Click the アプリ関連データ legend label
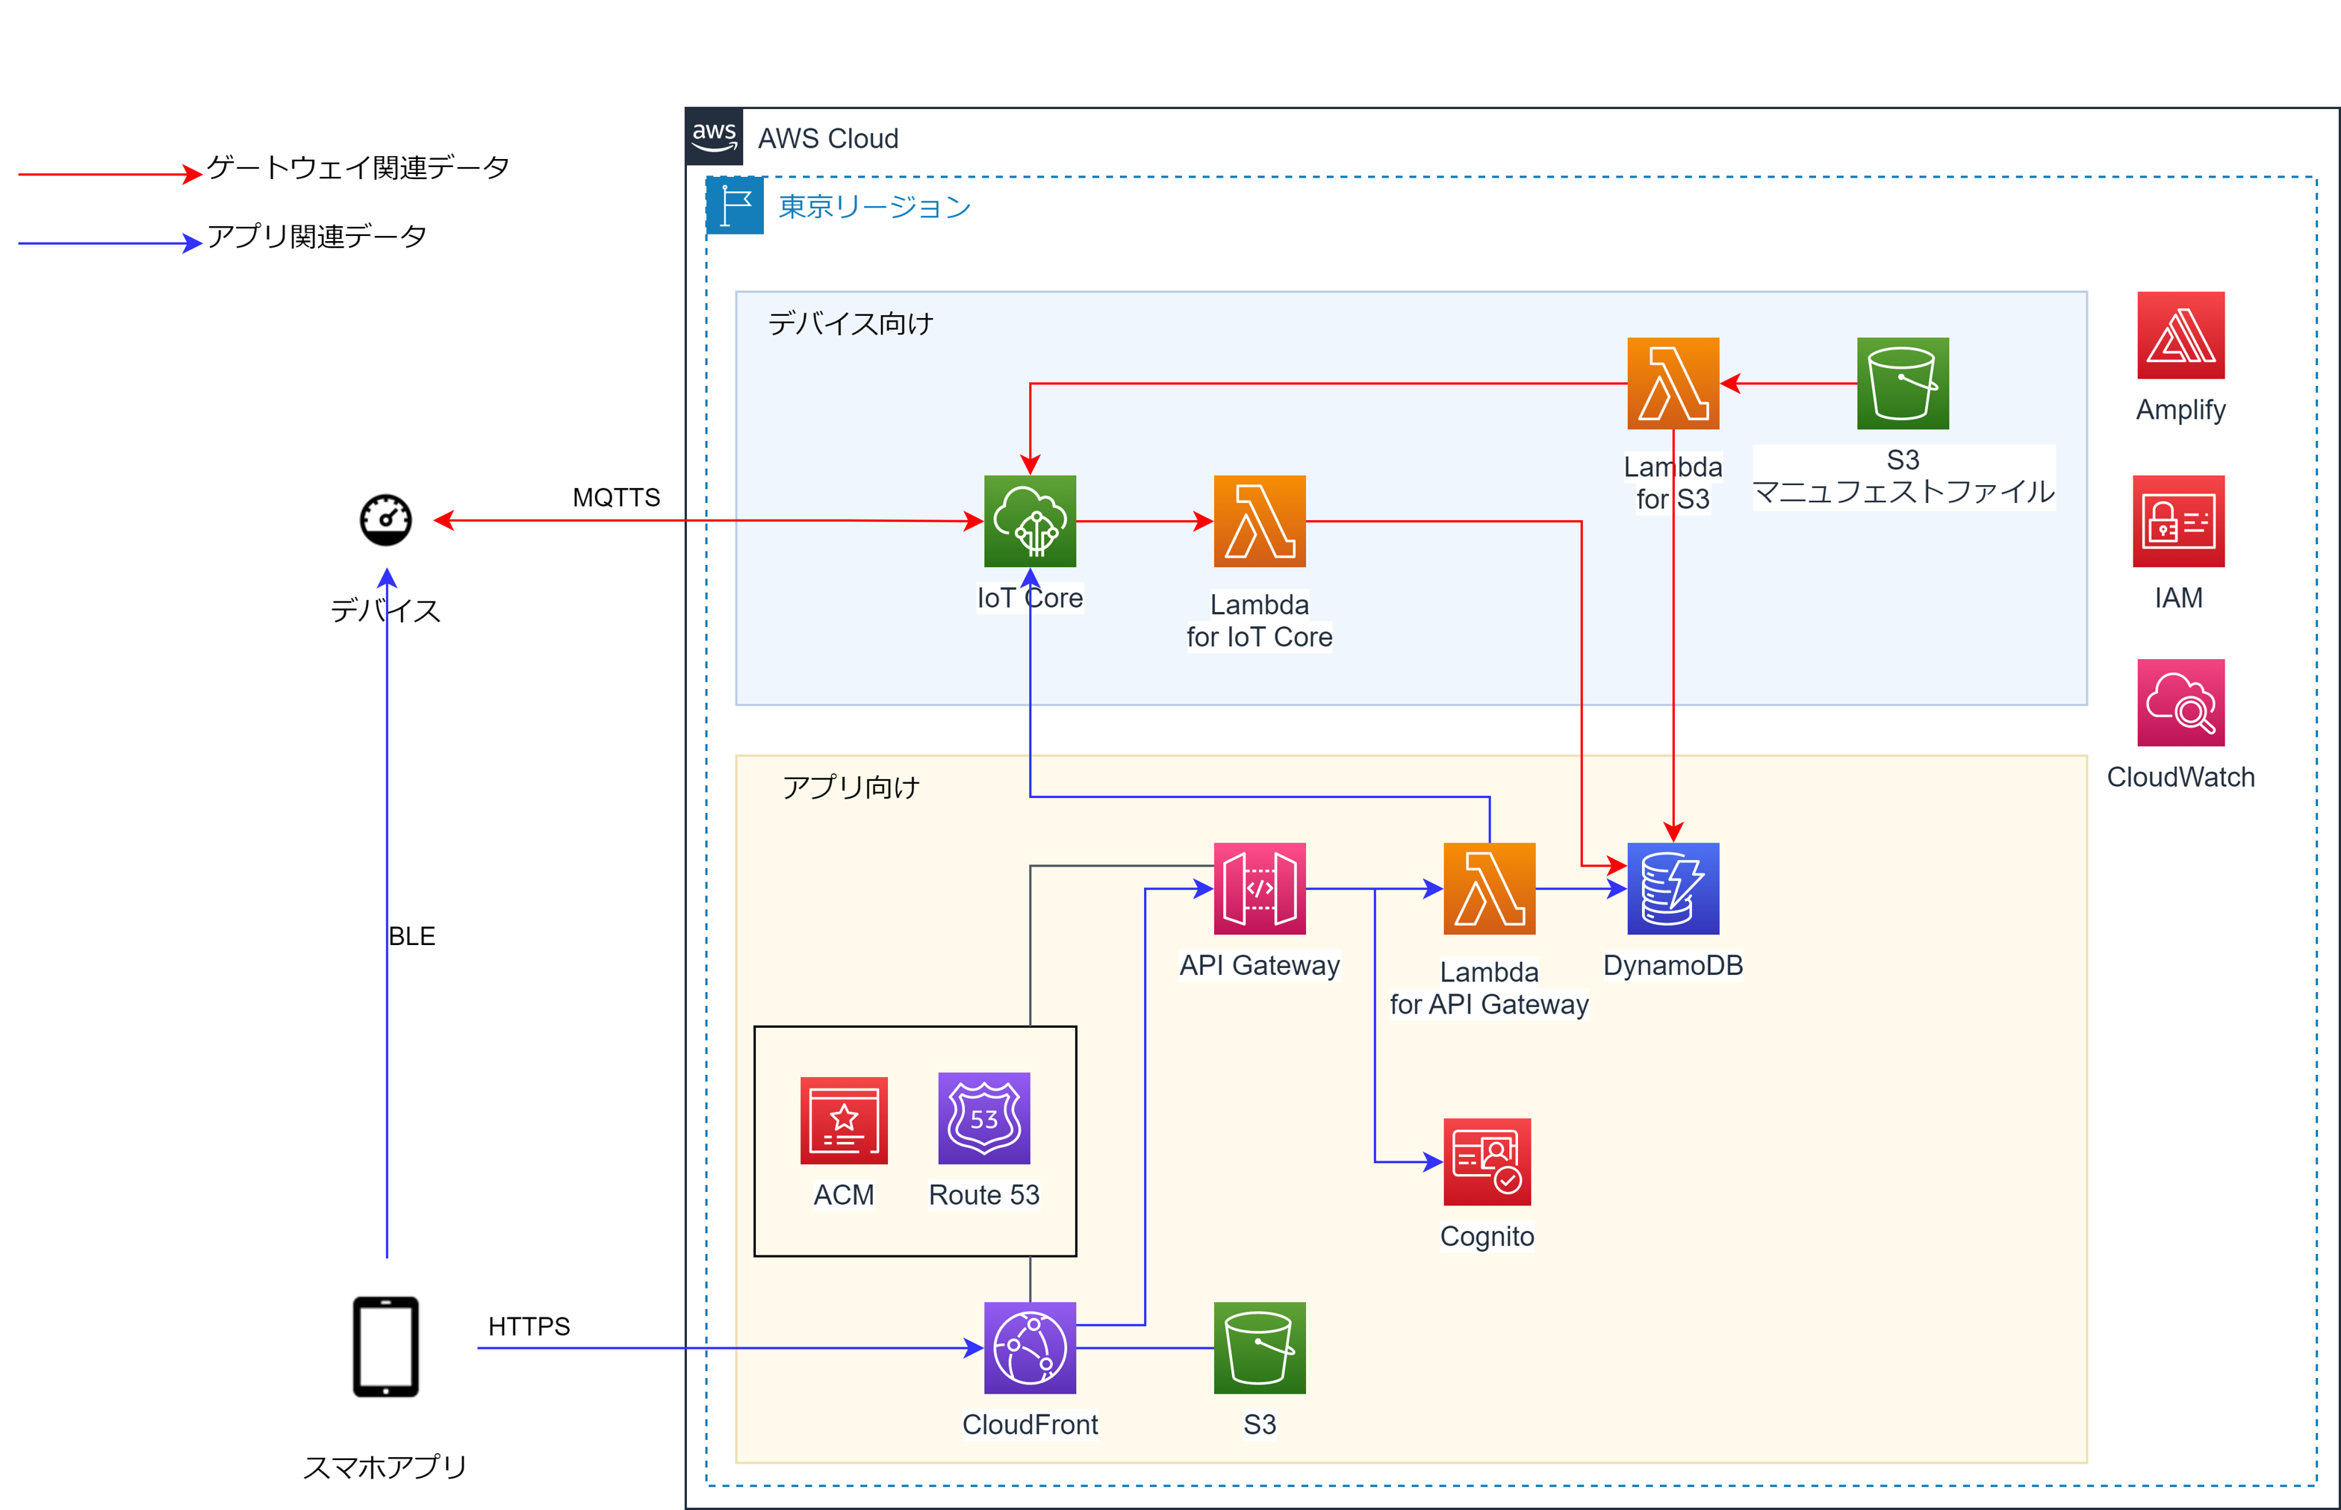This screenshot has width=2341, height=1510. (x=317, y=237)
